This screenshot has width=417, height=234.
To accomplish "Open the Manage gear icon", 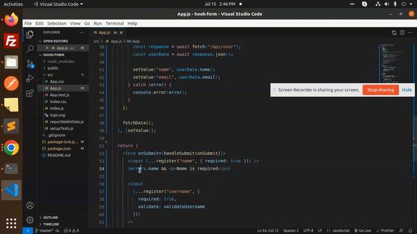I will 30,220.
